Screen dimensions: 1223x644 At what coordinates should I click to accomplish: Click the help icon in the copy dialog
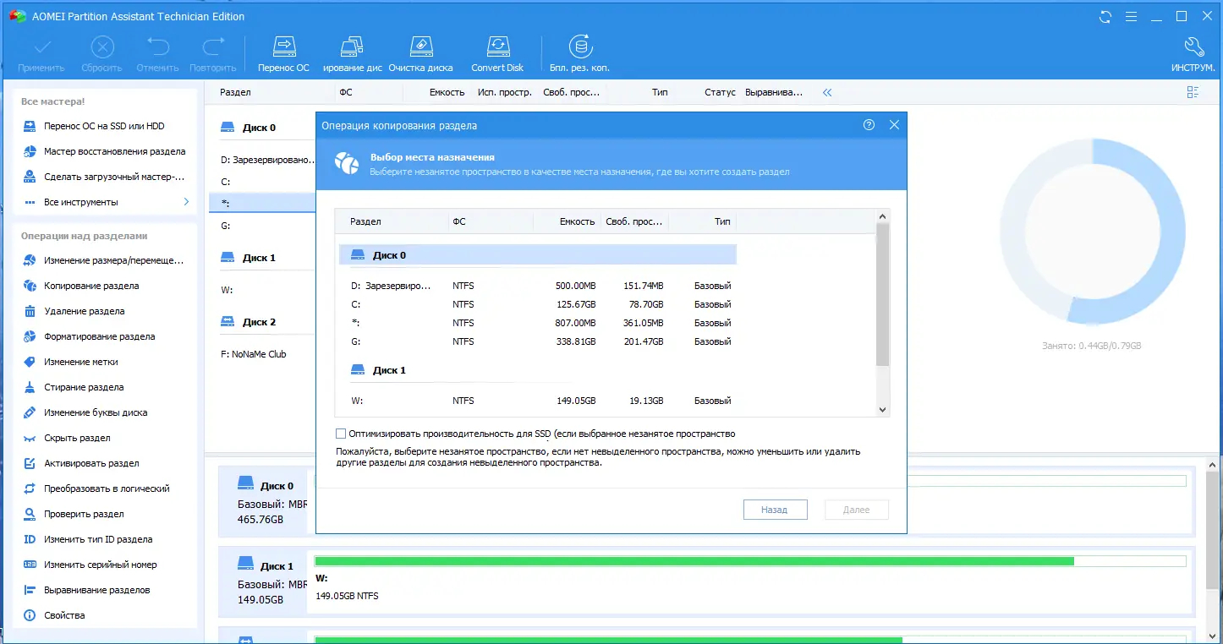pyautogui.click(x=868, y=124)
